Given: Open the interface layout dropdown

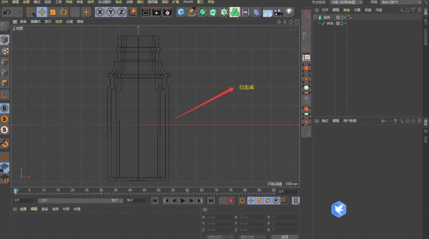Looking at the screenshot, I should click(x=401, y=2).
